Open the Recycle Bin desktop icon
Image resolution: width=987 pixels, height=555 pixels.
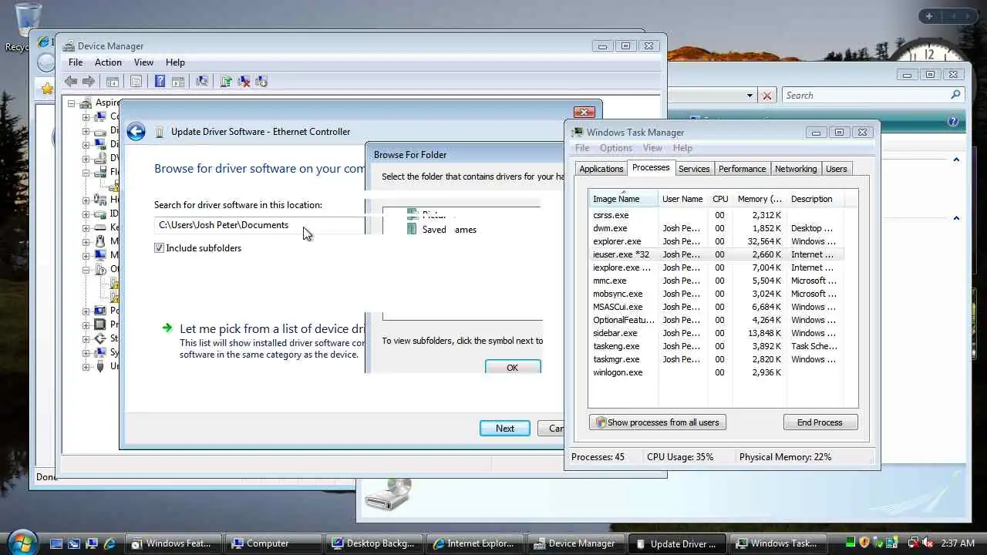[28, 19]
